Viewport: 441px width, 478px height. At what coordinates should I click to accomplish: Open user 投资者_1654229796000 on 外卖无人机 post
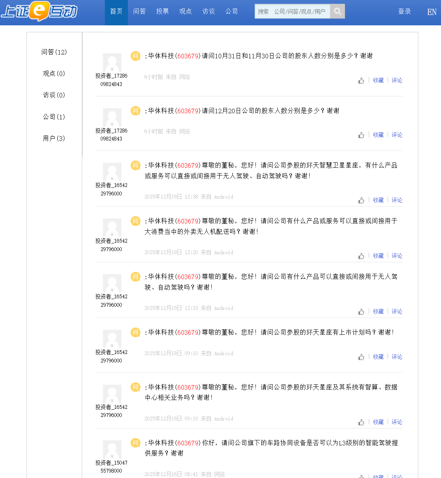(x=111, y=245)
